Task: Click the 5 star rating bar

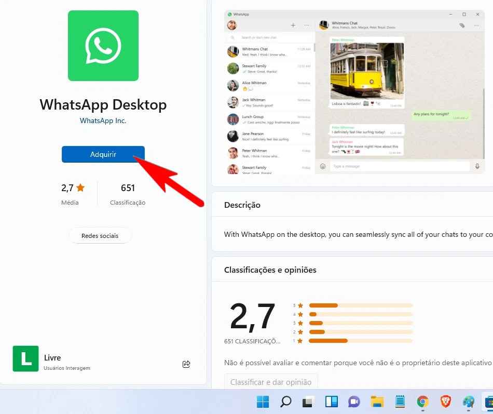Action: click(x=361, y=305)
